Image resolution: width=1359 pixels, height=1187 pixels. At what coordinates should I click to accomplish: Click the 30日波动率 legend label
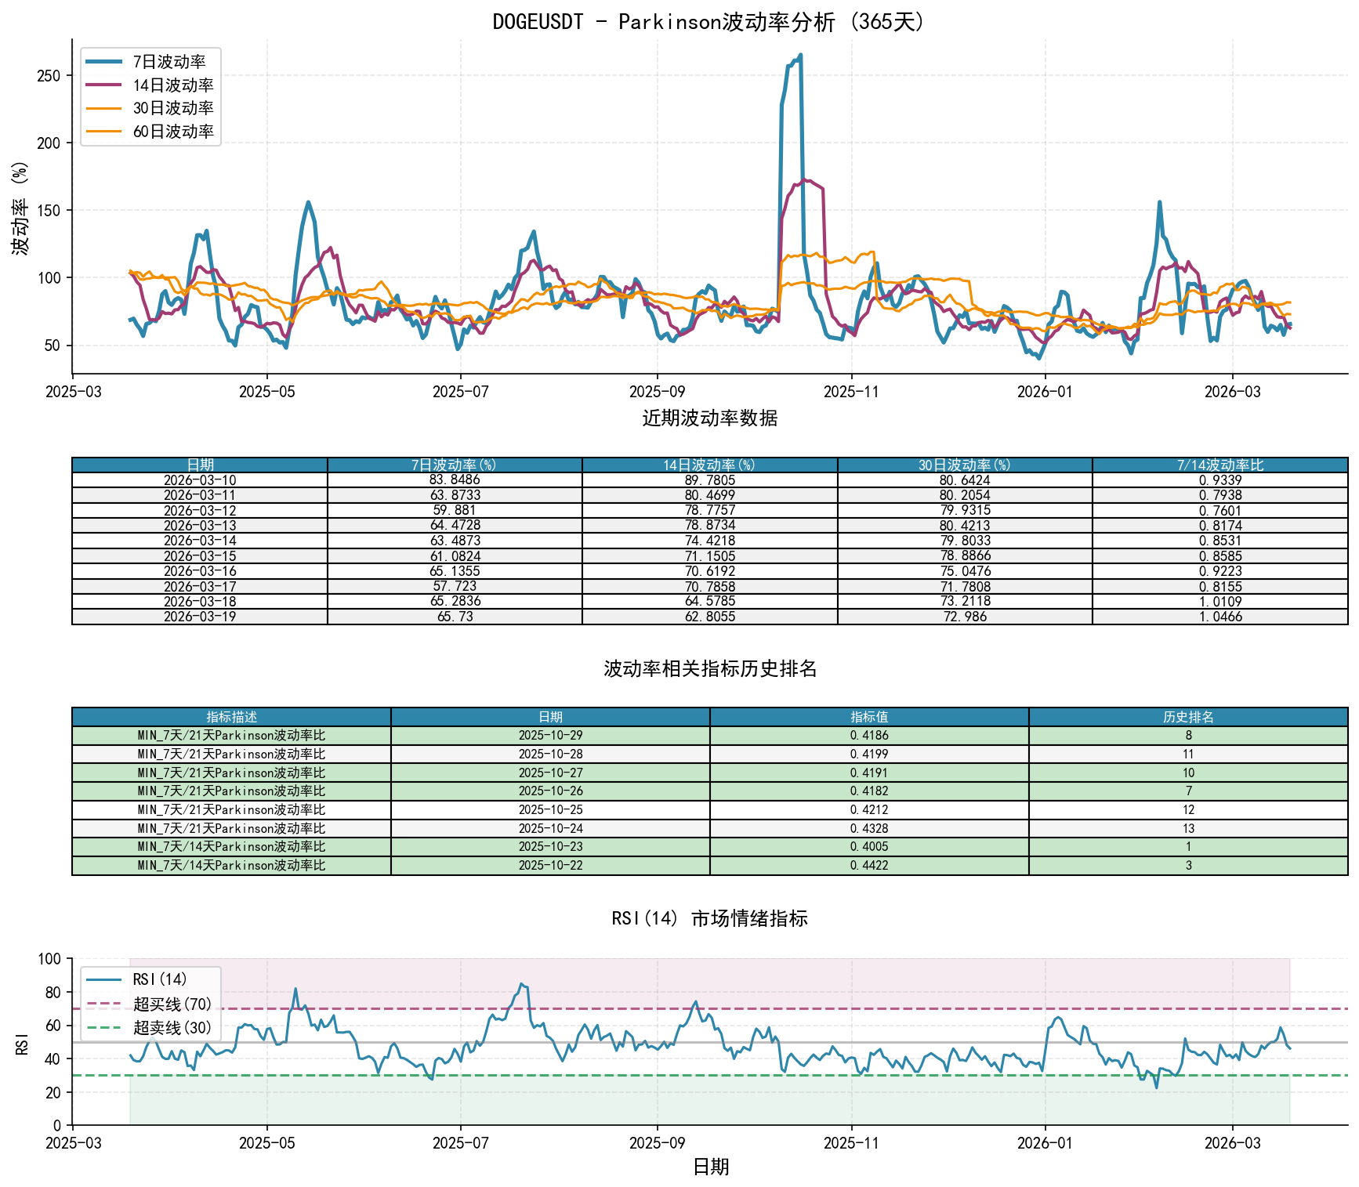pos(172,108)
